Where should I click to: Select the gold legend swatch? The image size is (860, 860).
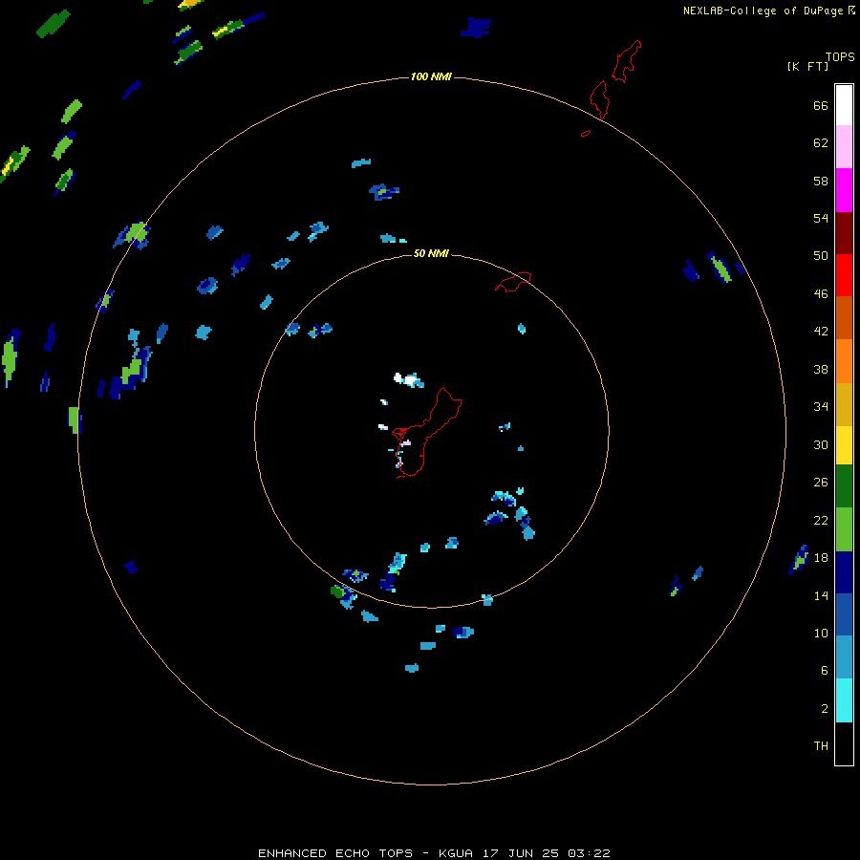click(x=844, y=404)
